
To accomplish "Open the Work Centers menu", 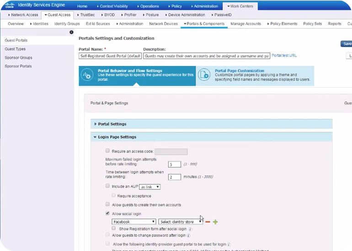I will tap(240, 6).
